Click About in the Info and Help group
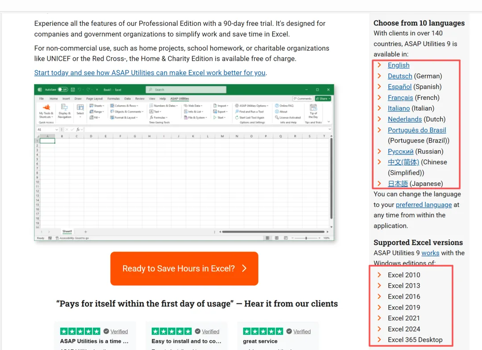This screenshot has width=482, height=350. pos(281,111)
